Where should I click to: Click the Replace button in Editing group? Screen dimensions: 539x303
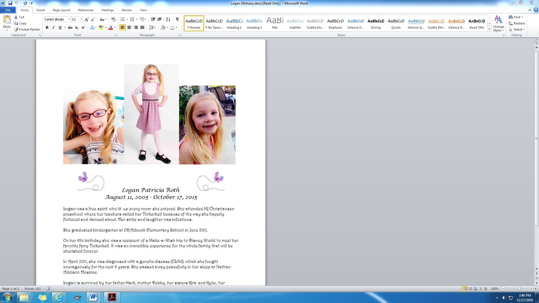[517, 23]
